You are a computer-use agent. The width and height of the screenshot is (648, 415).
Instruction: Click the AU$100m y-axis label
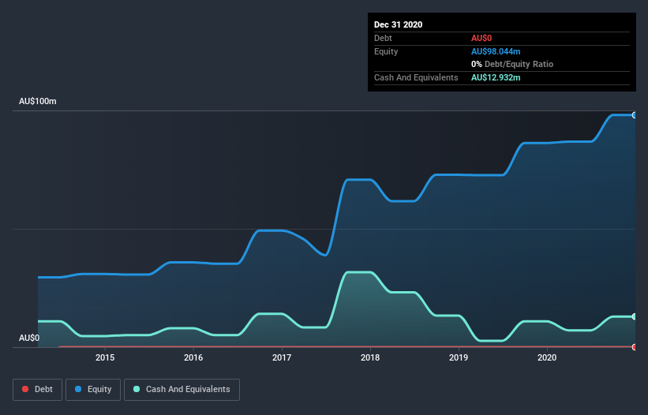click(38, 101)
